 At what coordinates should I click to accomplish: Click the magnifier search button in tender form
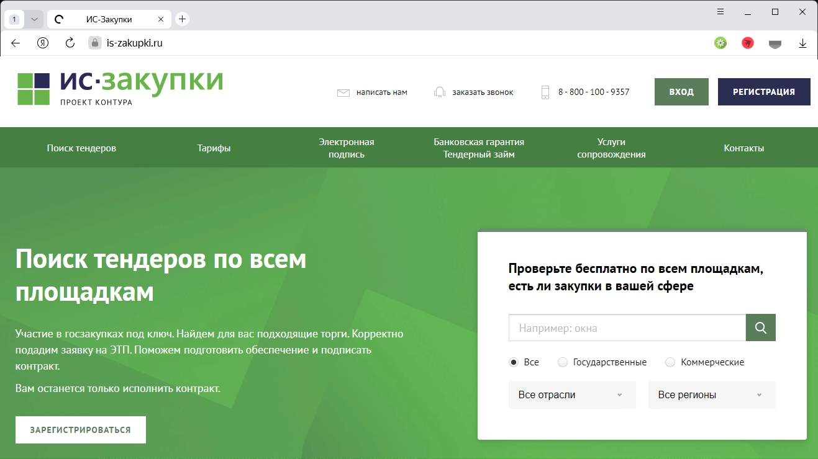coord(760,328)
